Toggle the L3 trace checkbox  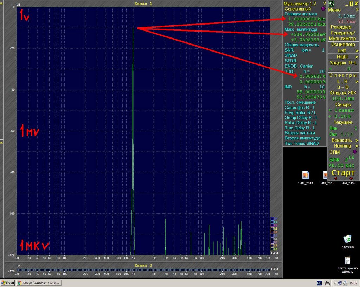tap(272, 228)
